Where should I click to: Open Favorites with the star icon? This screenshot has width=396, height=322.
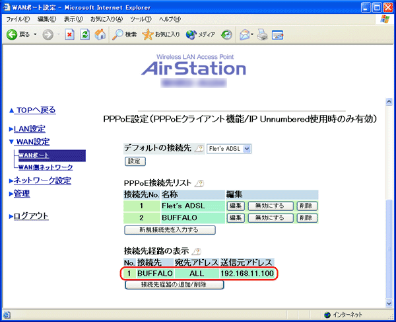tap(147, 34)
